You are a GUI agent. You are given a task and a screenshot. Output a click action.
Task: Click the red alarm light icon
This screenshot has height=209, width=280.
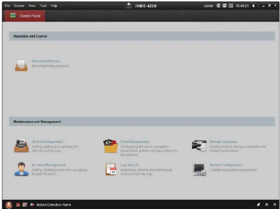point(18,205)
